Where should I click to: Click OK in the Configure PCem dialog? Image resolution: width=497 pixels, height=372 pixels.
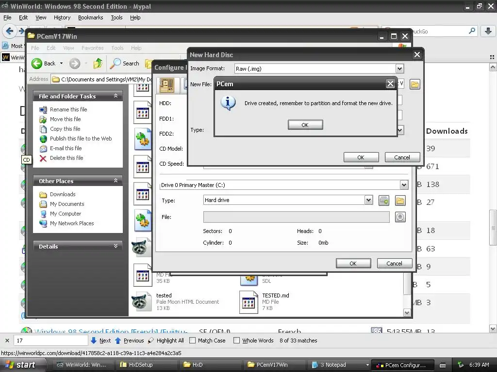(353, 263)
